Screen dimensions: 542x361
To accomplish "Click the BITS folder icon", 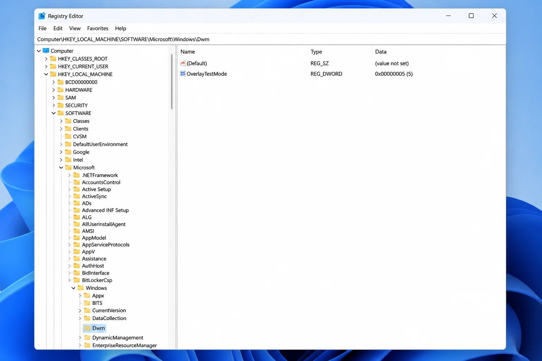I will tap(88, 303).
